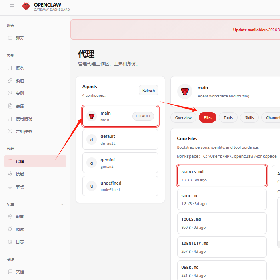Open 实例 instances in sidebar
Image resolution: width=280 pixels, height=280 pixels.
tap(20, 93)
